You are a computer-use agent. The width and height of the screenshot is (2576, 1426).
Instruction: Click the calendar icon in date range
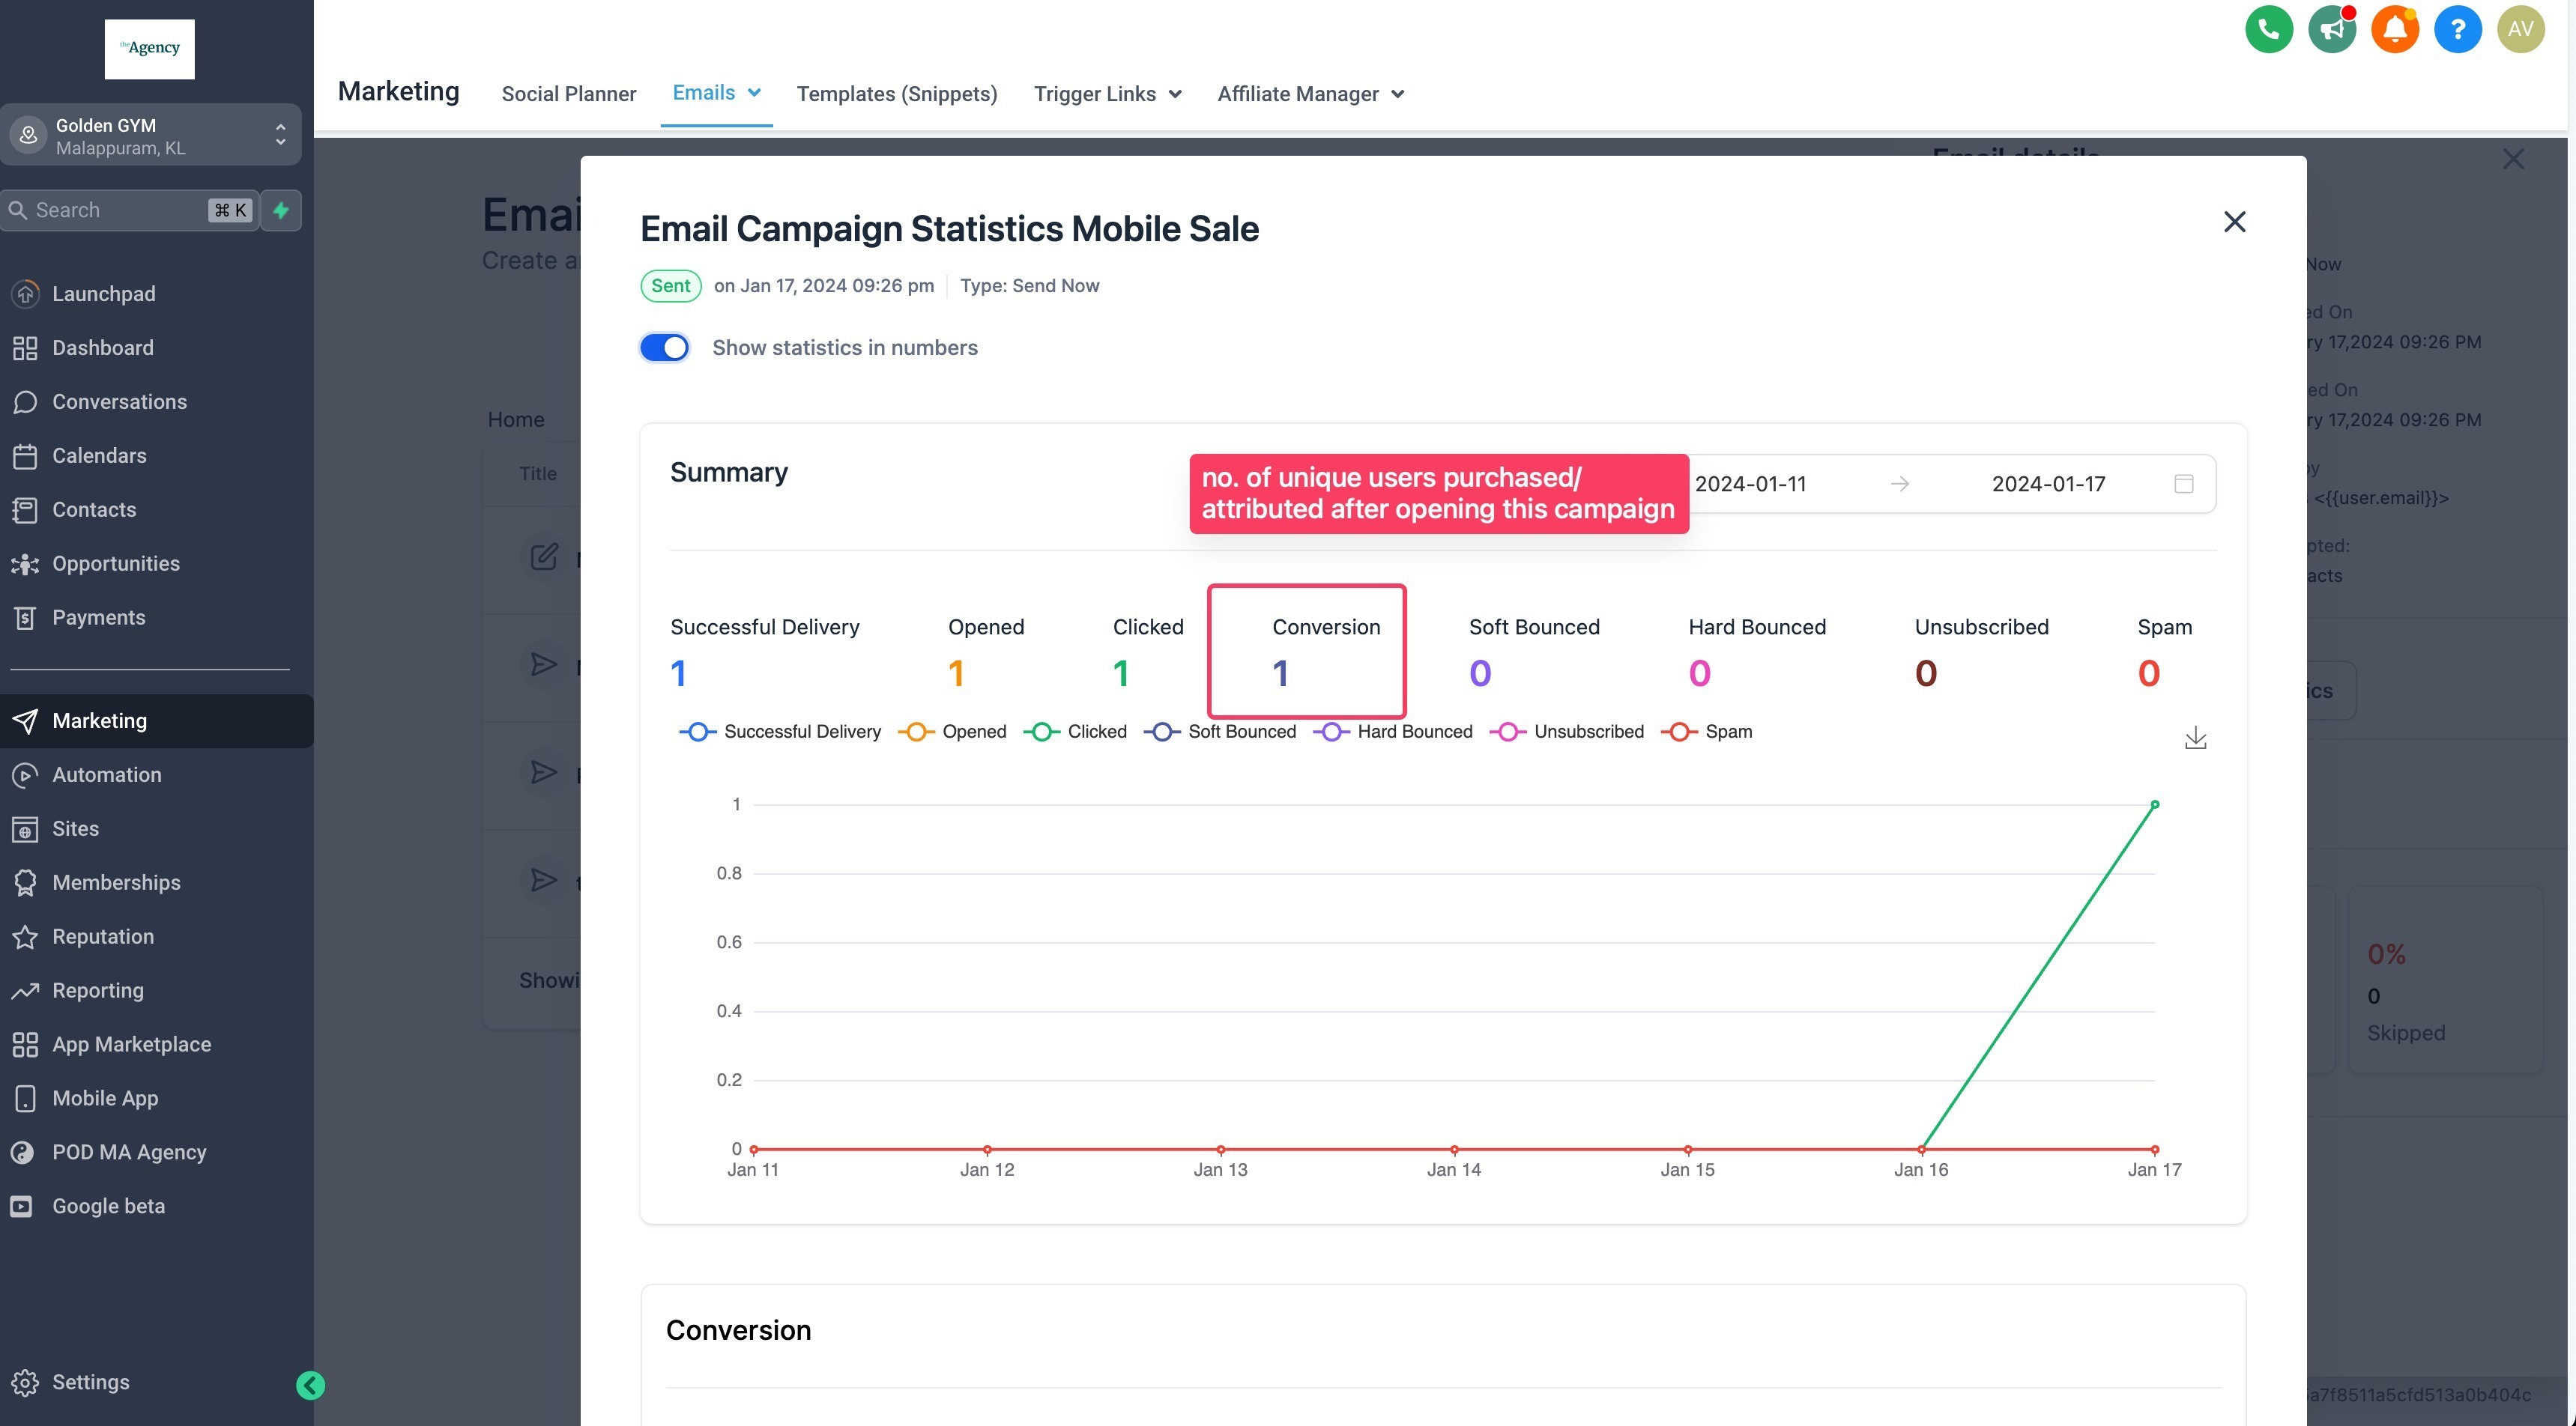point(2184,484)
